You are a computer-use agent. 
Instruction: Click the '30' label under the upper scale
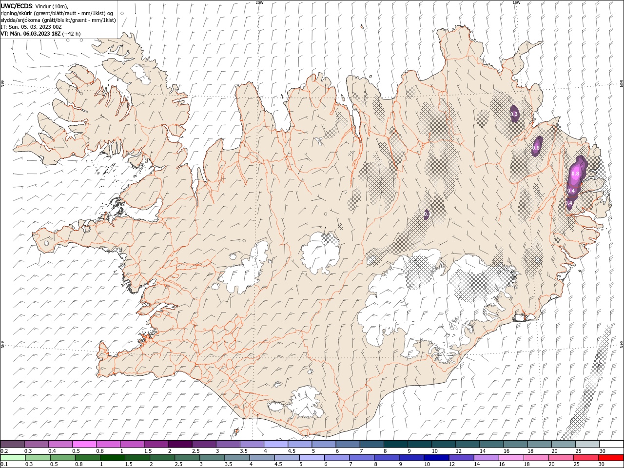603,451
